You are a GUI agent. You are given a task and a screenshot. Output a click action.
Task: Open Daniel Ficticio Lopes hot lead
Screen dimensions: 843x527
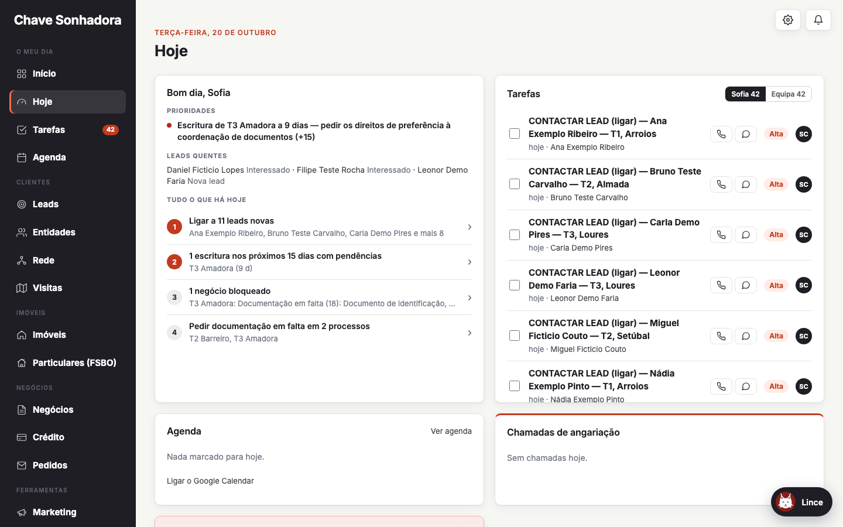(x=205, y=170)
